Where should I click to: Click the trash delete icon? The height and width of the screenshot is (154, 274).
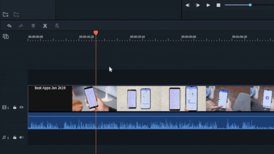(33, 26)
